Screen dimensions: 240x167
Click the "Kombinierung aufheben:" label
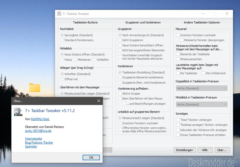pos(133,89)
